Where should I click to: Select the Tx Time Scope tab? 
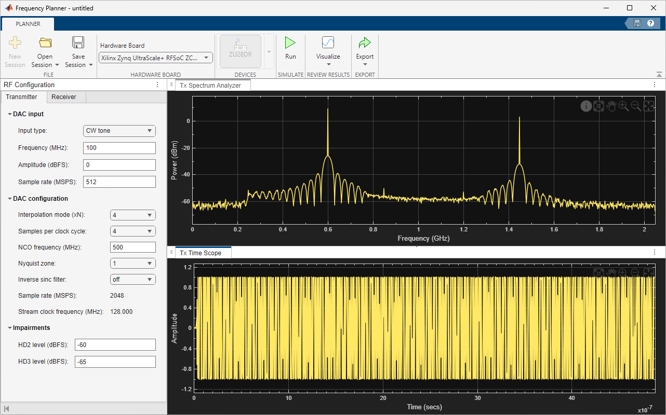coord(203,253)
